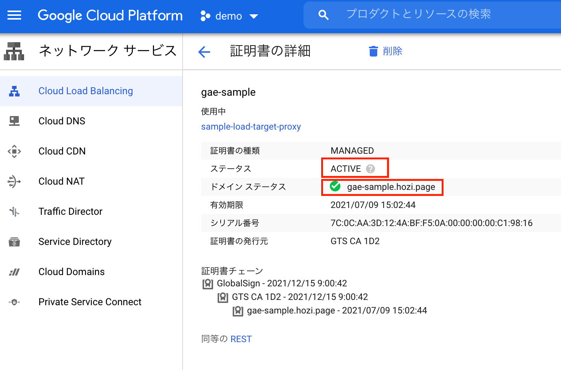Open the equivalent REST link
561x370 pixels.
[x=241, y=339]
